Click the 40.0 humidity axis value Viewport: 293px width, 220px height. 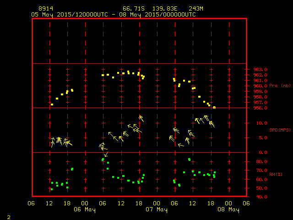point(261,197)
